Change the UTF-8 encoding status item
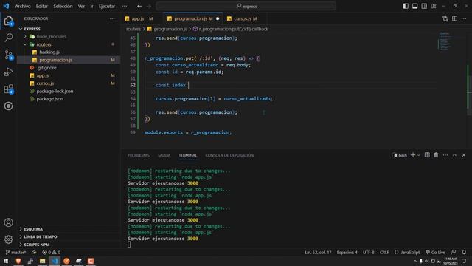Viewport: 472px width, 266px height. (369, 252)
